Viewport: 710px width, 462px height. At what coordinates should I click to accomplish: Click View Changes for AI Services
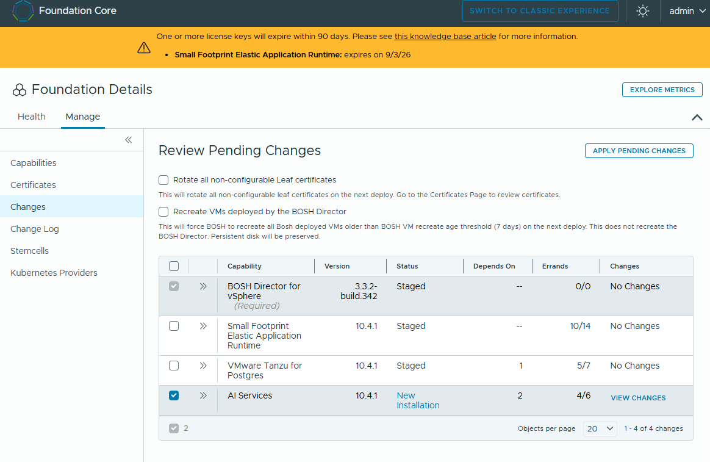638,398
